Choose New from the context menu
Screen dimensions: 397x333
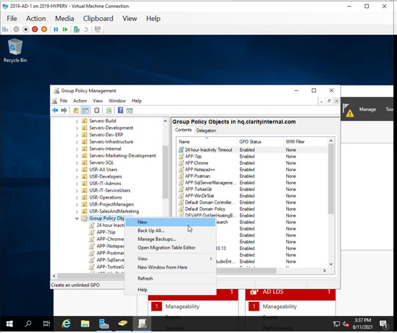pos(171,222)
